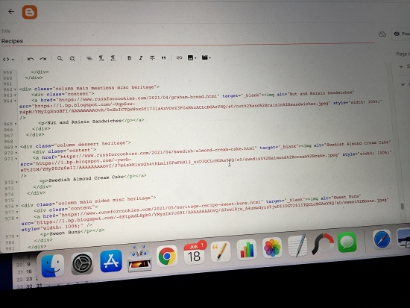
Task: Click line number 975 in gutter
Action: point(9,201)
